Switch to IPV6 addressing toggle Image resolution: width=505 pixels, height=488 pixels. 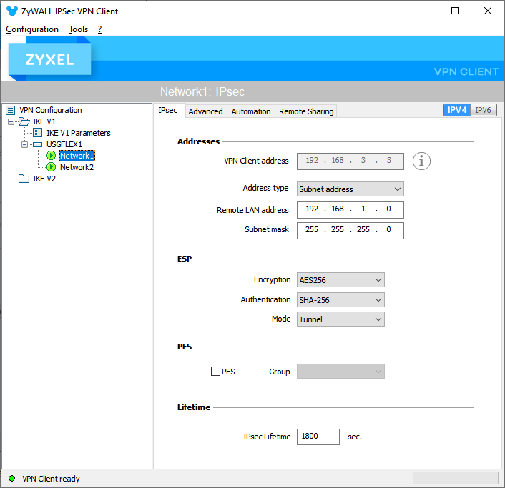pyautogui.click(x=483, y=110)
